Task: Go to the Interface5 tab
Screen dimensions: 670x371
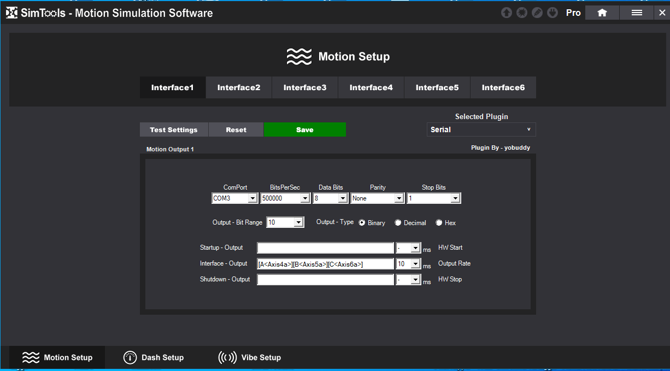Action: [x=437, y=87]
